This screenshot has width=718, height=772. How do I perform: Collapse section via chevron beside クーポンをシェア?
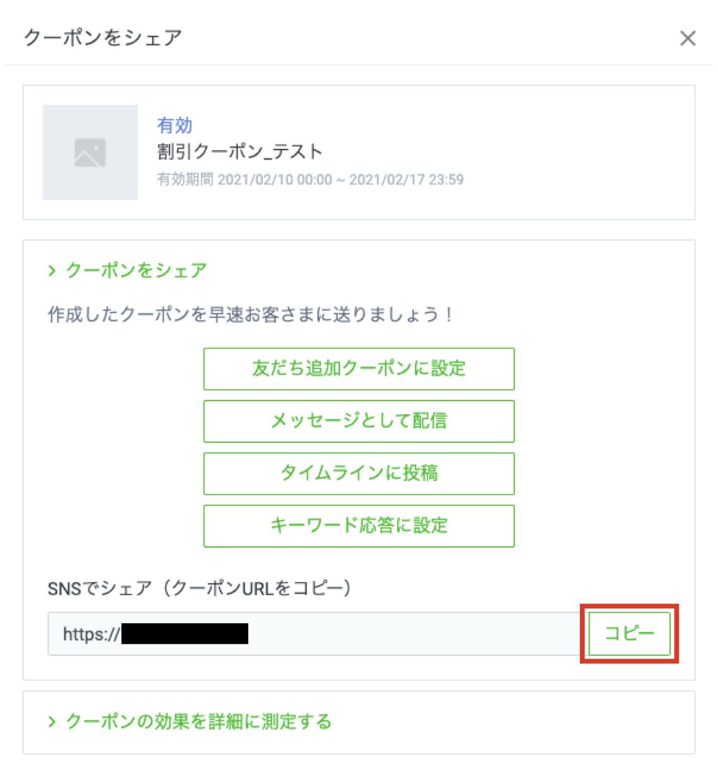(52, 271)
